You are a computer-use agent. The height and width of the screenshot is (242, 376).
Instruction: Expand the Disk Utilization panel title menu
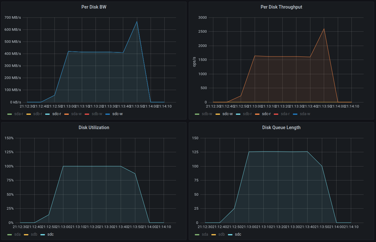click(94, 128)
